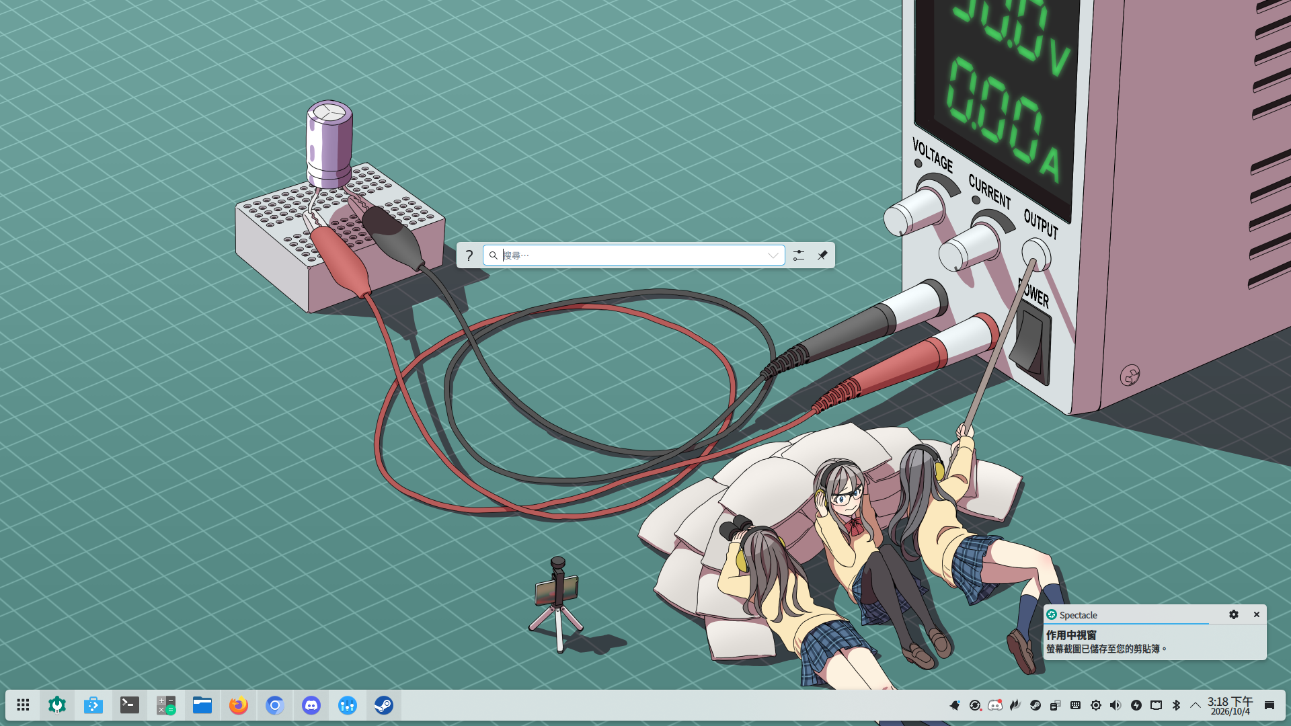Open the blue audio mixer app
This screenshot has width=1291, height=726.
click(348, 705)
